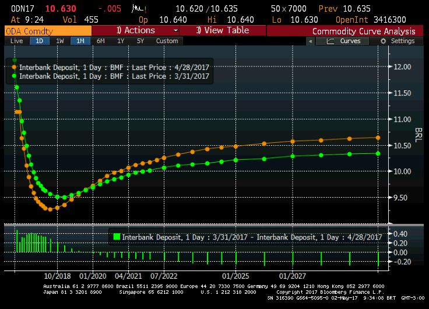This screenshot has width=429, height=309.
Task: Click the intraday sparkline chart icon
Action: pos(138,8)
